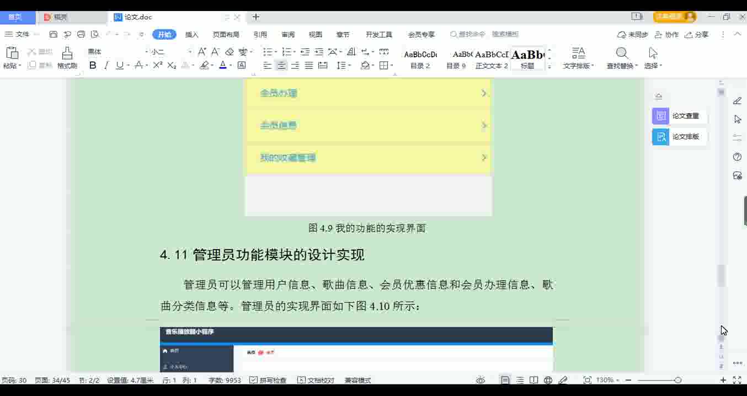The height and width of the screenshot is (396, 747).
Task: Click the outline view icon in status bar
Action: [x=520, y=380]
